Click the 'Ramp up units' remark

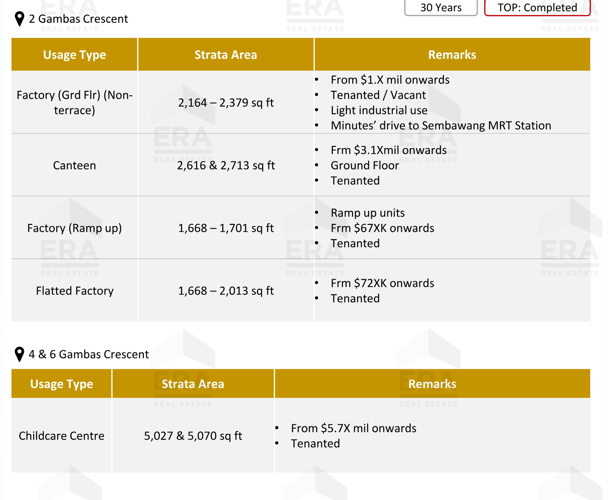[x=368, y=213]
